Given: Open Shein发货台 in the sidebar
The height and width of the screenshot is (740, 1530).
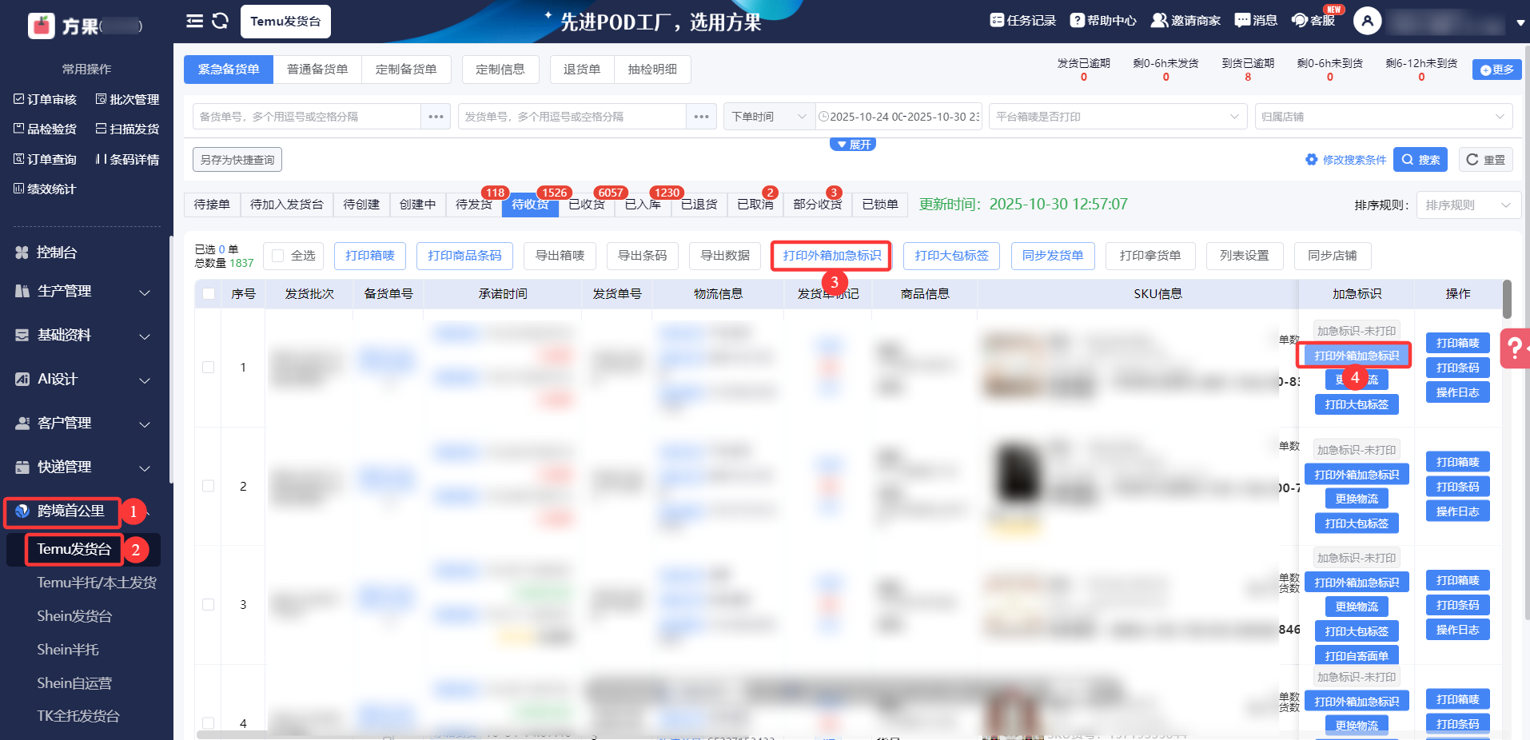Looking at the screenshot, I should pyautogui.click(x=74, y=616).
